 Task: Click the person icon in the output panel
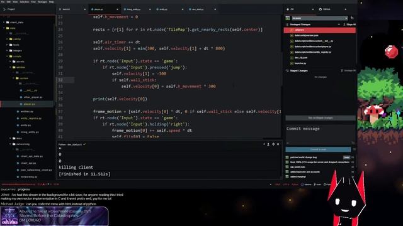(268, 144)
